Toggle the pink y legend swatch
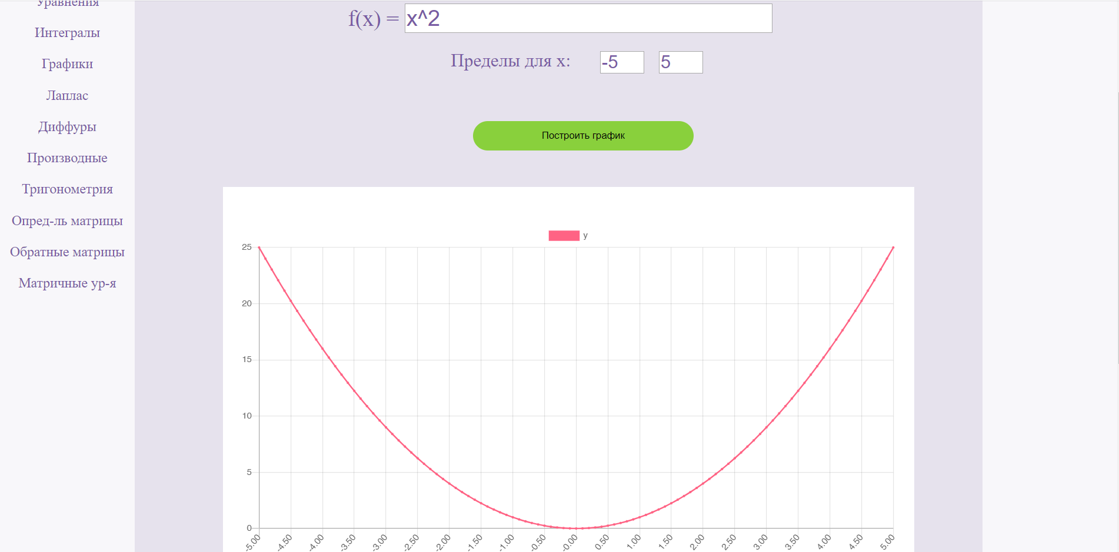 pyautogui.click(x=564, y=236)
